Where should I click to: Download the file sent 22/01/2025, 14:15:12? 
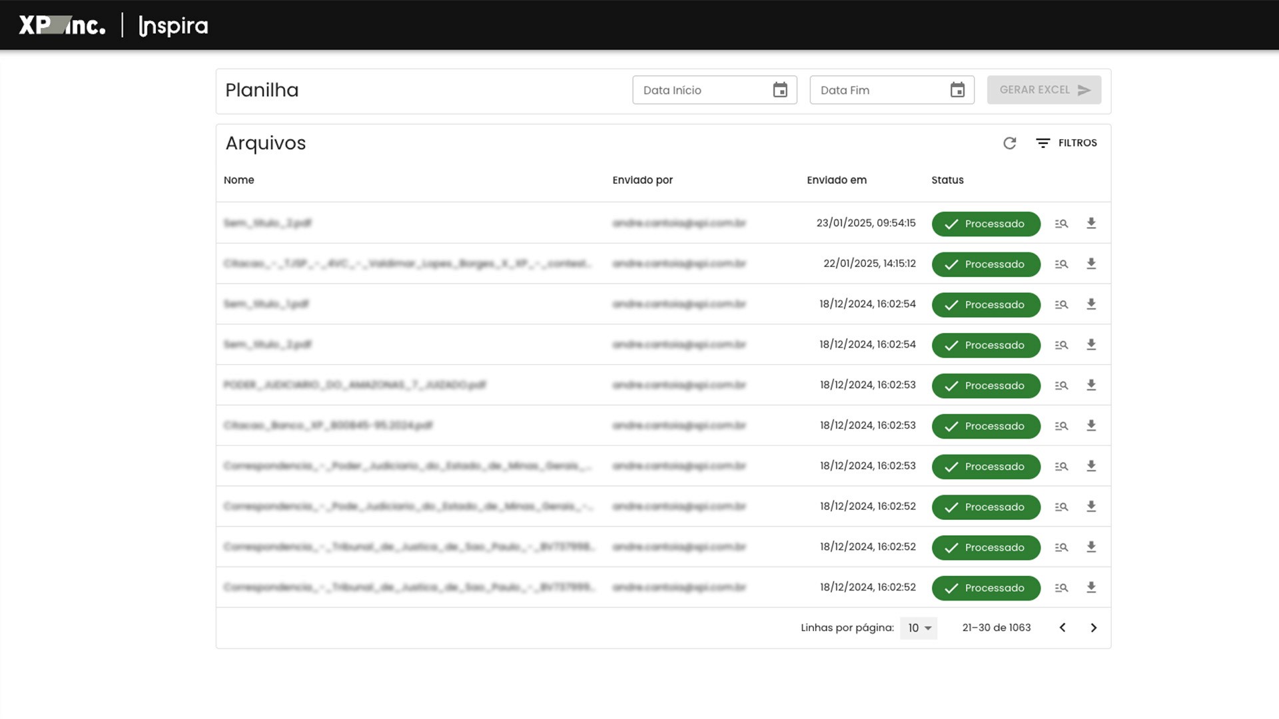pos(1091,264)
